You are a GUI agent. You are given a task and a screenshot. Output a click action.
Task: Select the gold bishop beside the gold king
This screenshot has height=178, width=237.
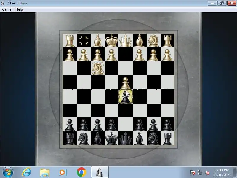click(x=97, y=41)
